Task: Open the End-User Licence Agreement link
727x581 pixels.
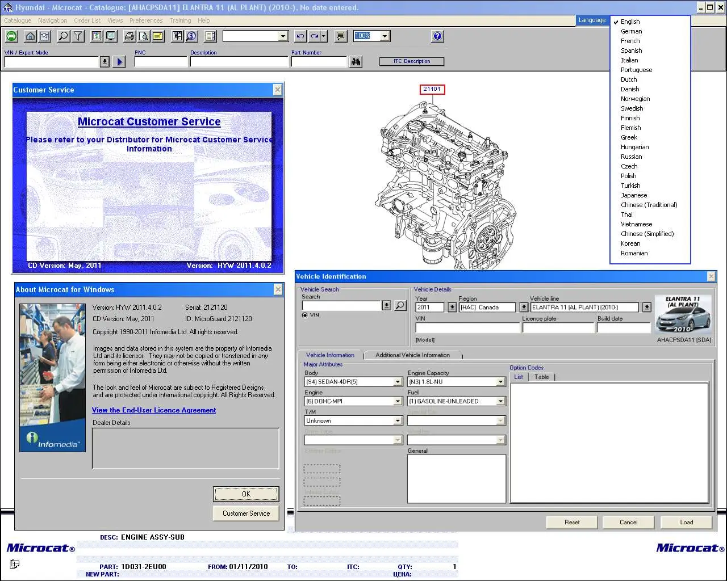Action: click(154, 410)
